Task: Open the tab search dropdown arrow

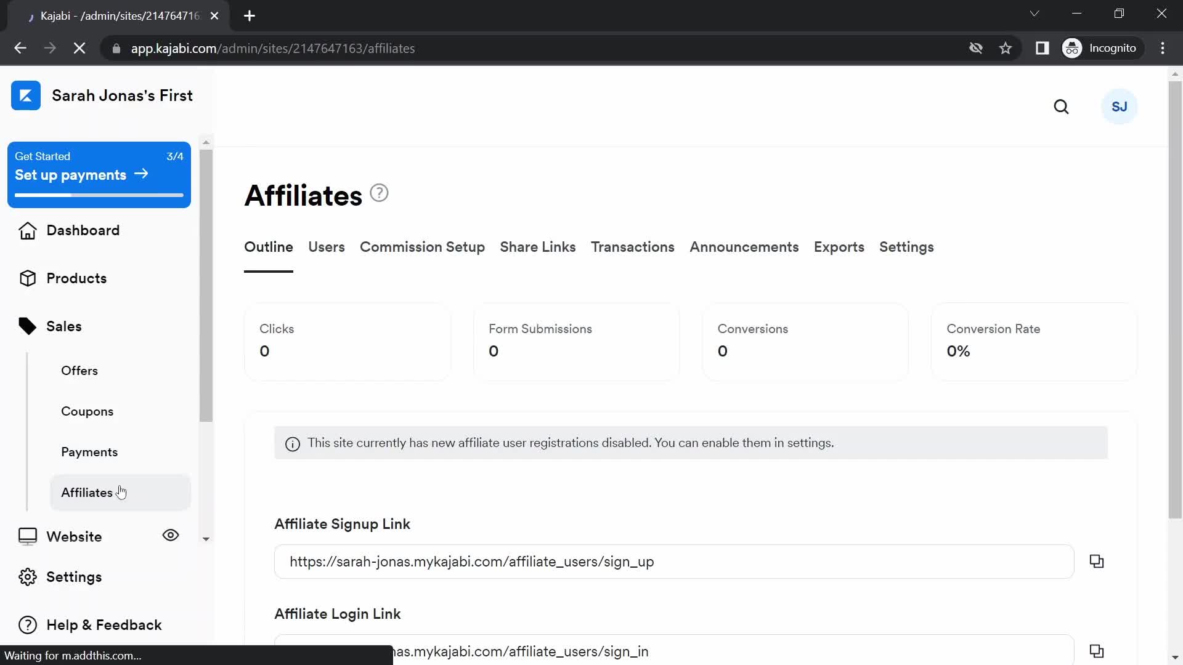Action: point(1035,14)
